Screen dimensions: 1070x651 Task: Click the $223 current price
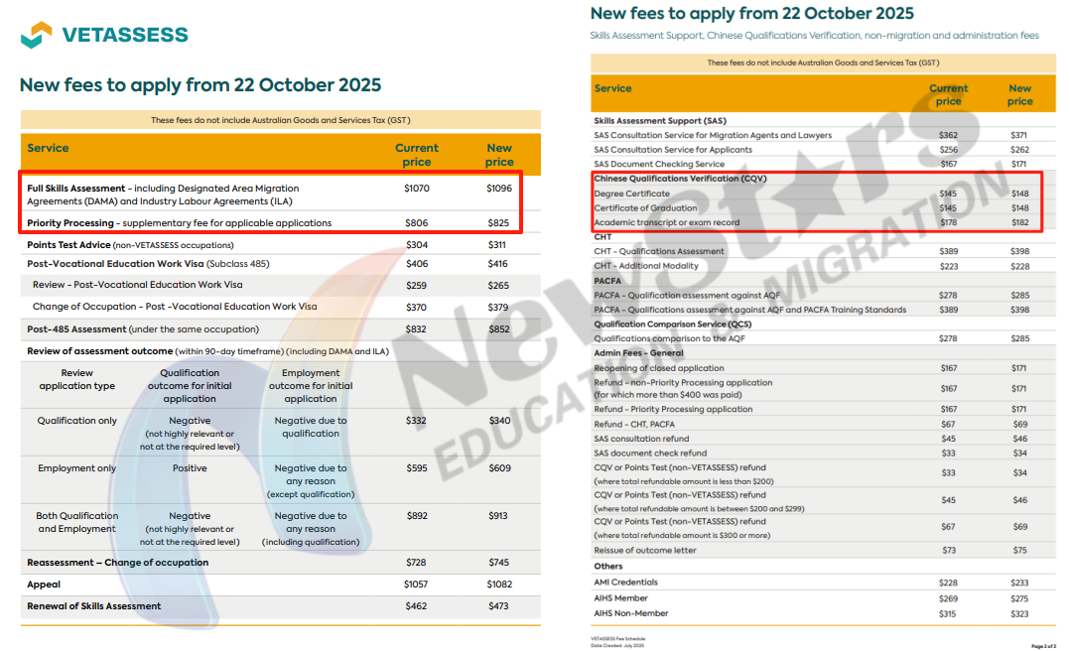click(949, 267)
